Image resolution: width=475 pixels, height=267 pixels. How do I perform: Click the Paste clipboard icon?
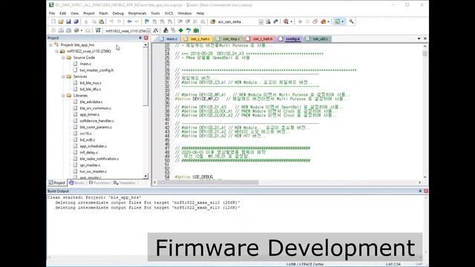click(x=102, y=22)
